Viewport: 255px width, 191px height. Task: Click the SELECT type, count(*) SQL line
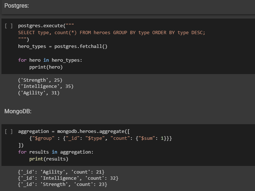point(112,33)
